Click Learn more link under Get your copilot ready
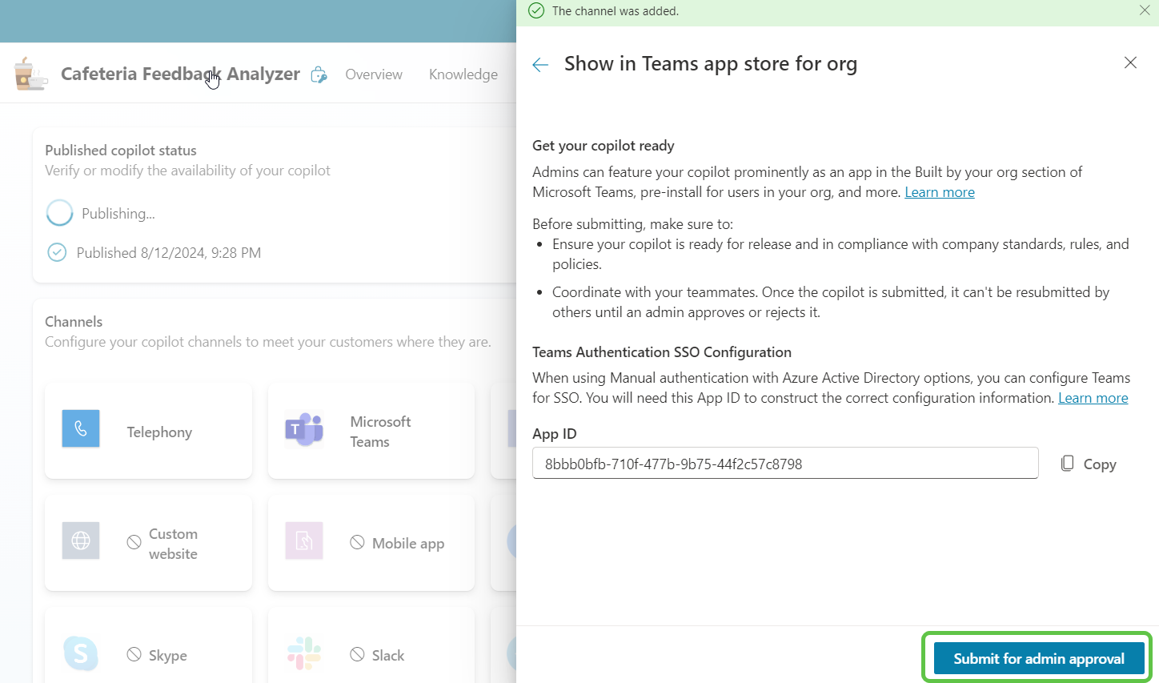This screenshot has height=683, width=1159. (939, 192)
